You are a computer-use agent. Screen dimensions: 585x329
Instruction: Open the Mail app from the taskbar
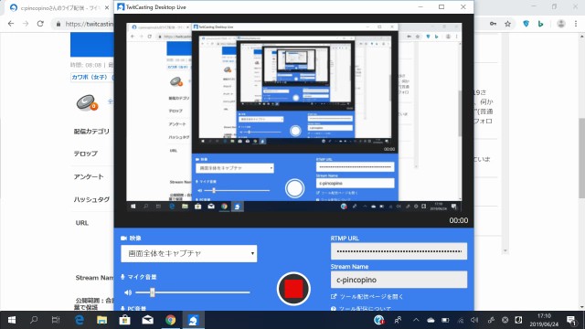(x=148, y=320)
